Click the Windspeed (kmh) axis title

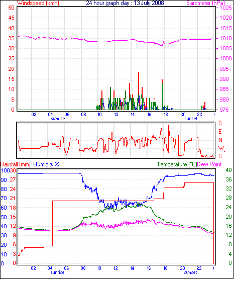(38, 3)
